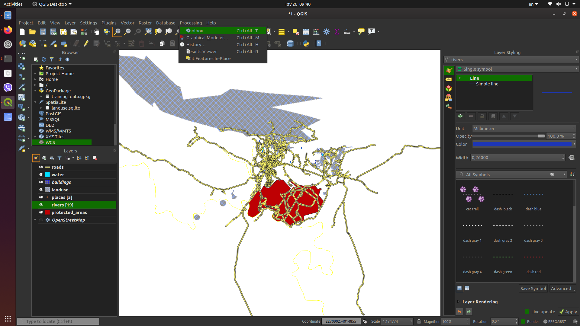Click the Apply button
The image size is (580, 326).
tap(568, 312)
